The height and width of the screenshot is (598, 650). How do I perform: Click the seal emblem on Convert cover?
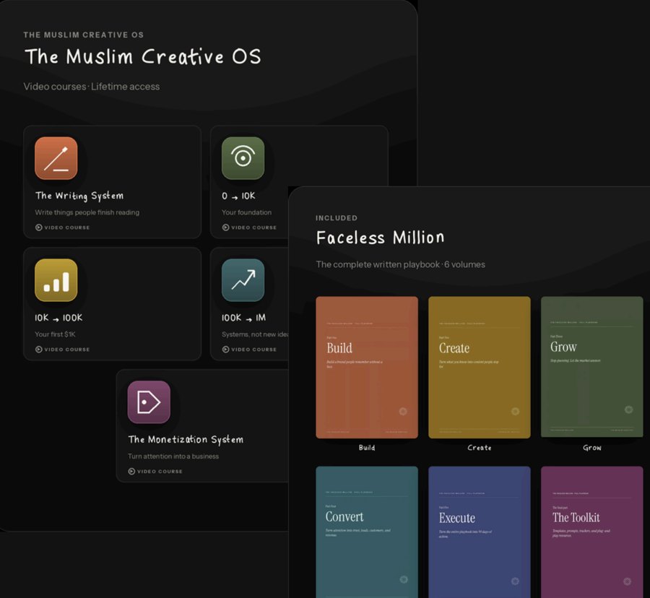point(403,579)
